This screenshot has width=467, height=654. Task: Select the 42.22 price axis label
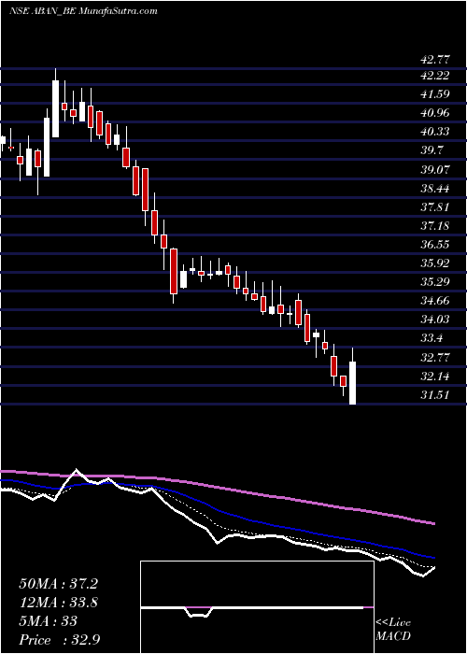pyautogui.click(x=435, y=76)
